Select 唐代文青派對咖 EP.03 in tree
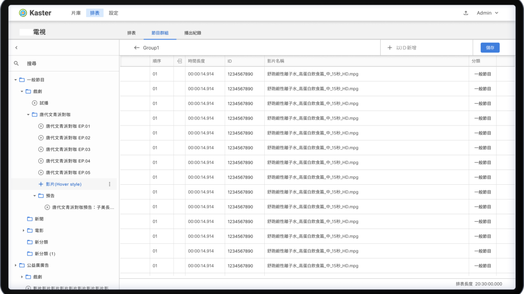This screenshot has width=524, height=294. point(68,149)
